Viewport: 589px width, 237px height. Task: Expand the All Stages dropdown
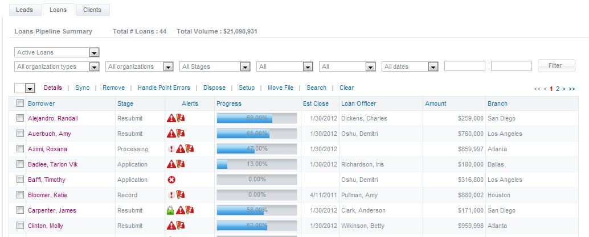coord(215,66)
